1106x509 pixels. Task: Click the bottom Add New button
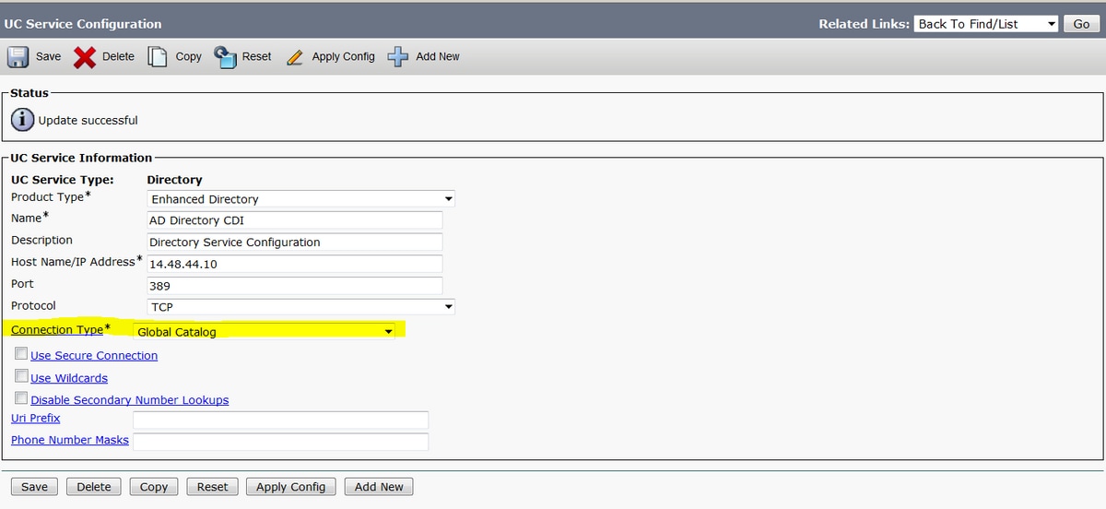(x=379, y=487)
